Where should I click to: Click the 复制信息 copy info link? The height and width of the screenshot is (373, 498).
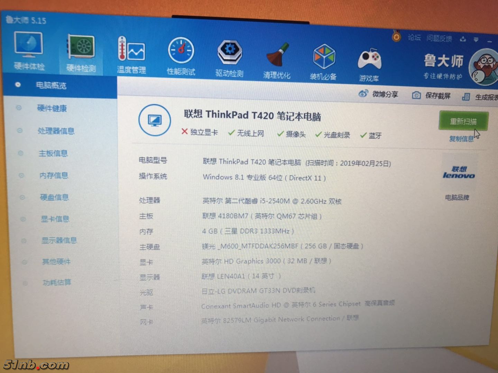tap(461, 139)
